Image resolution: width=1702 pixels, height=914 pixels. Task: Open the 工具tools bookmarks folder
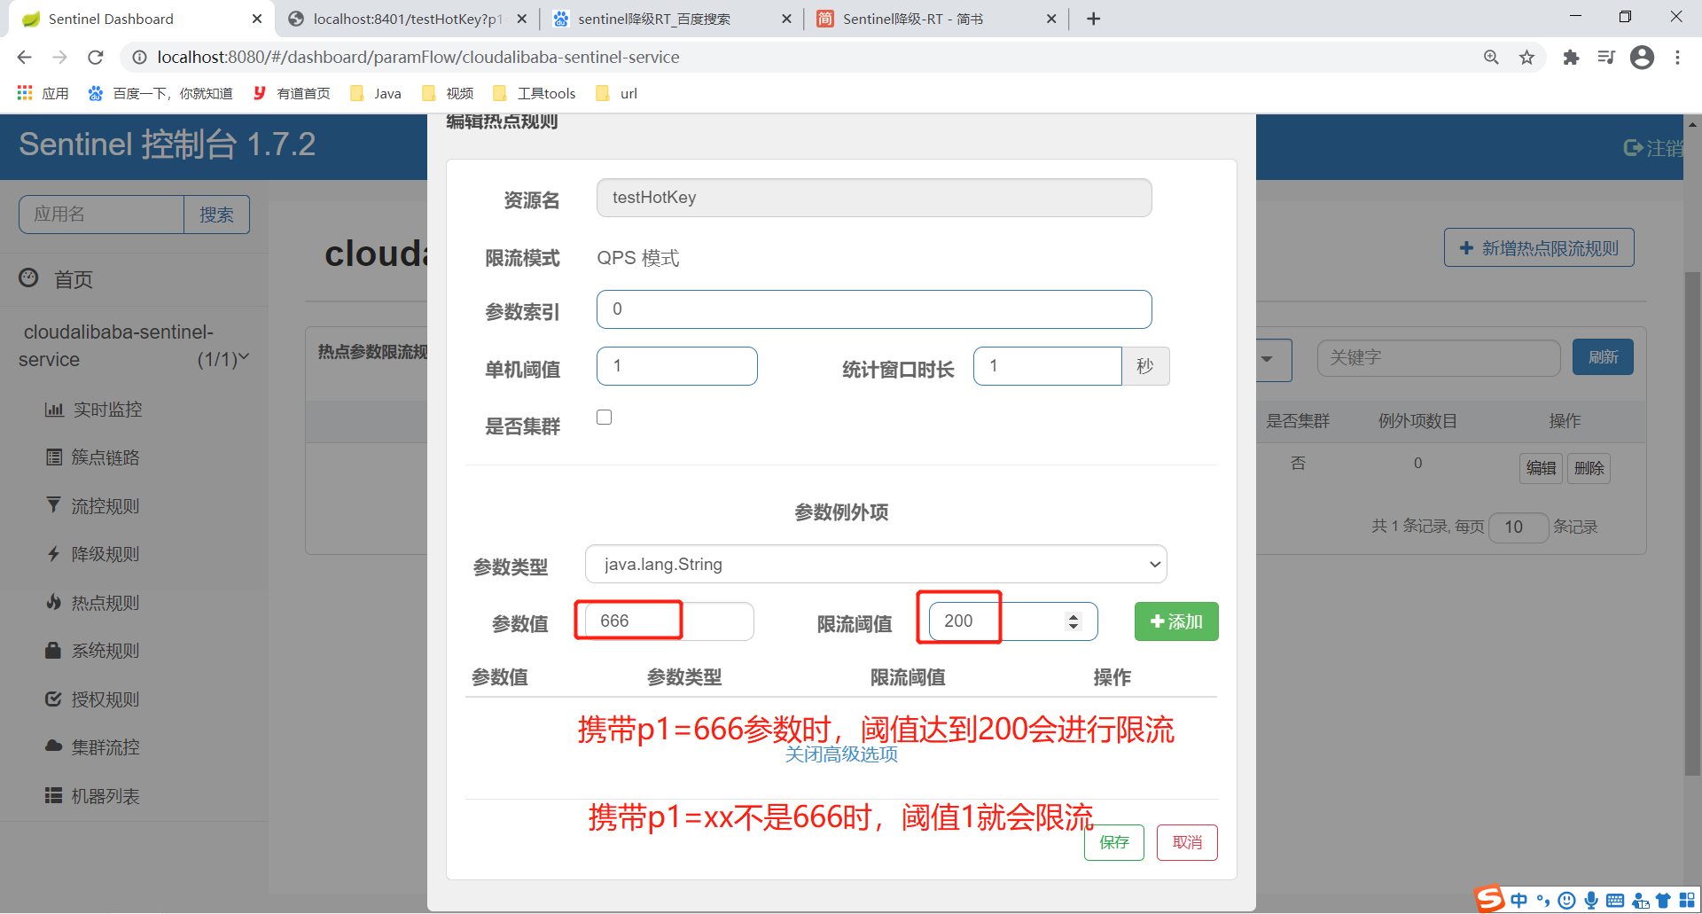click(x=535, y=93)
